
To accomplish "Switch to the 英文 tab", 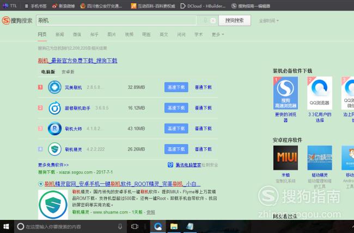I will [x=164, y=34].
